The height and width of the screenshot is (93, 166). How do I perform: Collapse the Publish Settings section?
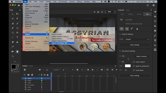120,34
